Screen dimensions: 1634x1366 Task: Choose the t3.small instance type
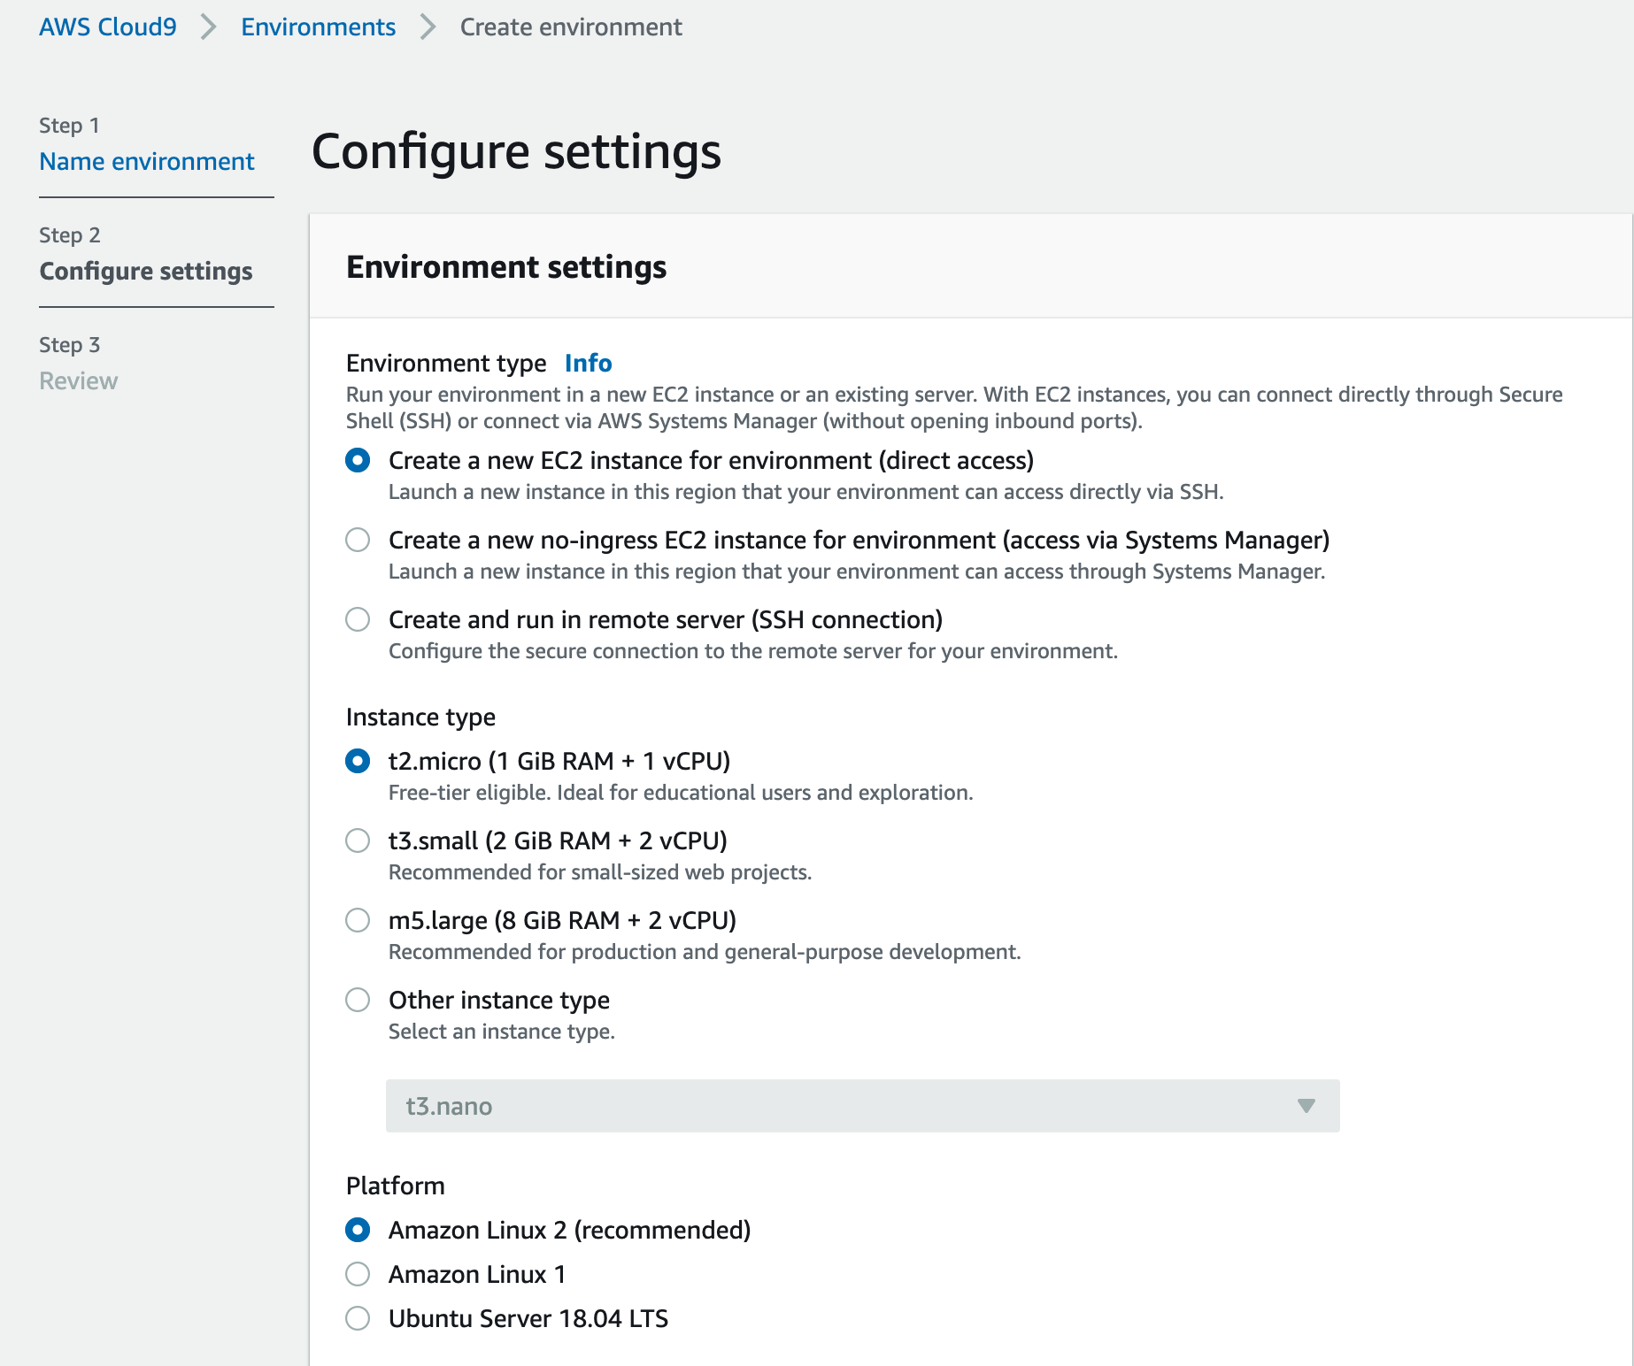click(358, 840)
